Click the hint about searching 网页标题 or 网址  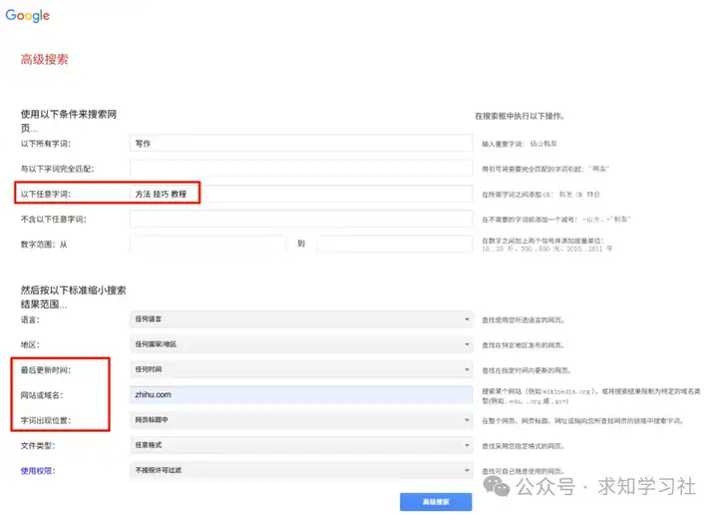tap(582, 421)
